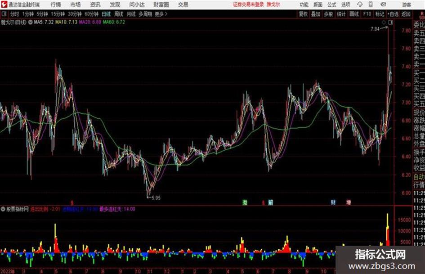Switch to the 1分钟 period tab
Image resolution: width=425 pixels, height=274 pixels.
click(x=27, y=14)
